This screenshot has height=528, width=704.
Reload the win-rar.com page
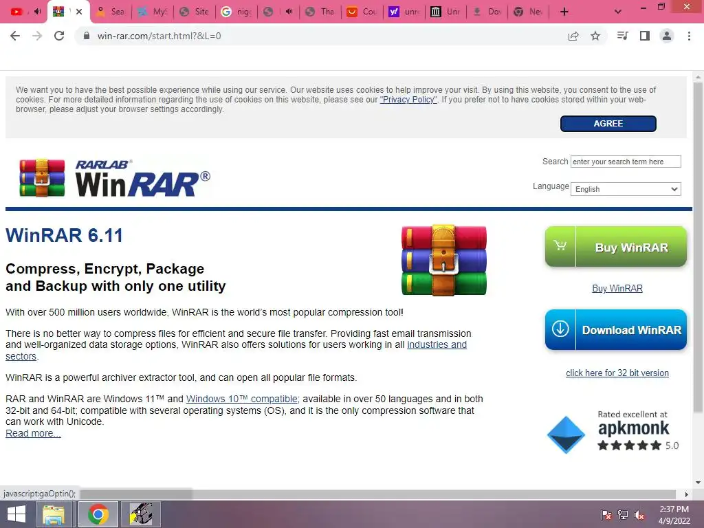point(59,36)
